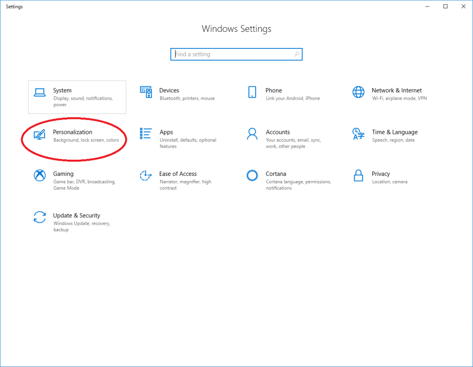The width and height of the screenshot is (473, 367).
Task: Open the Apps list icon
Action: click(x=146, y=133)
